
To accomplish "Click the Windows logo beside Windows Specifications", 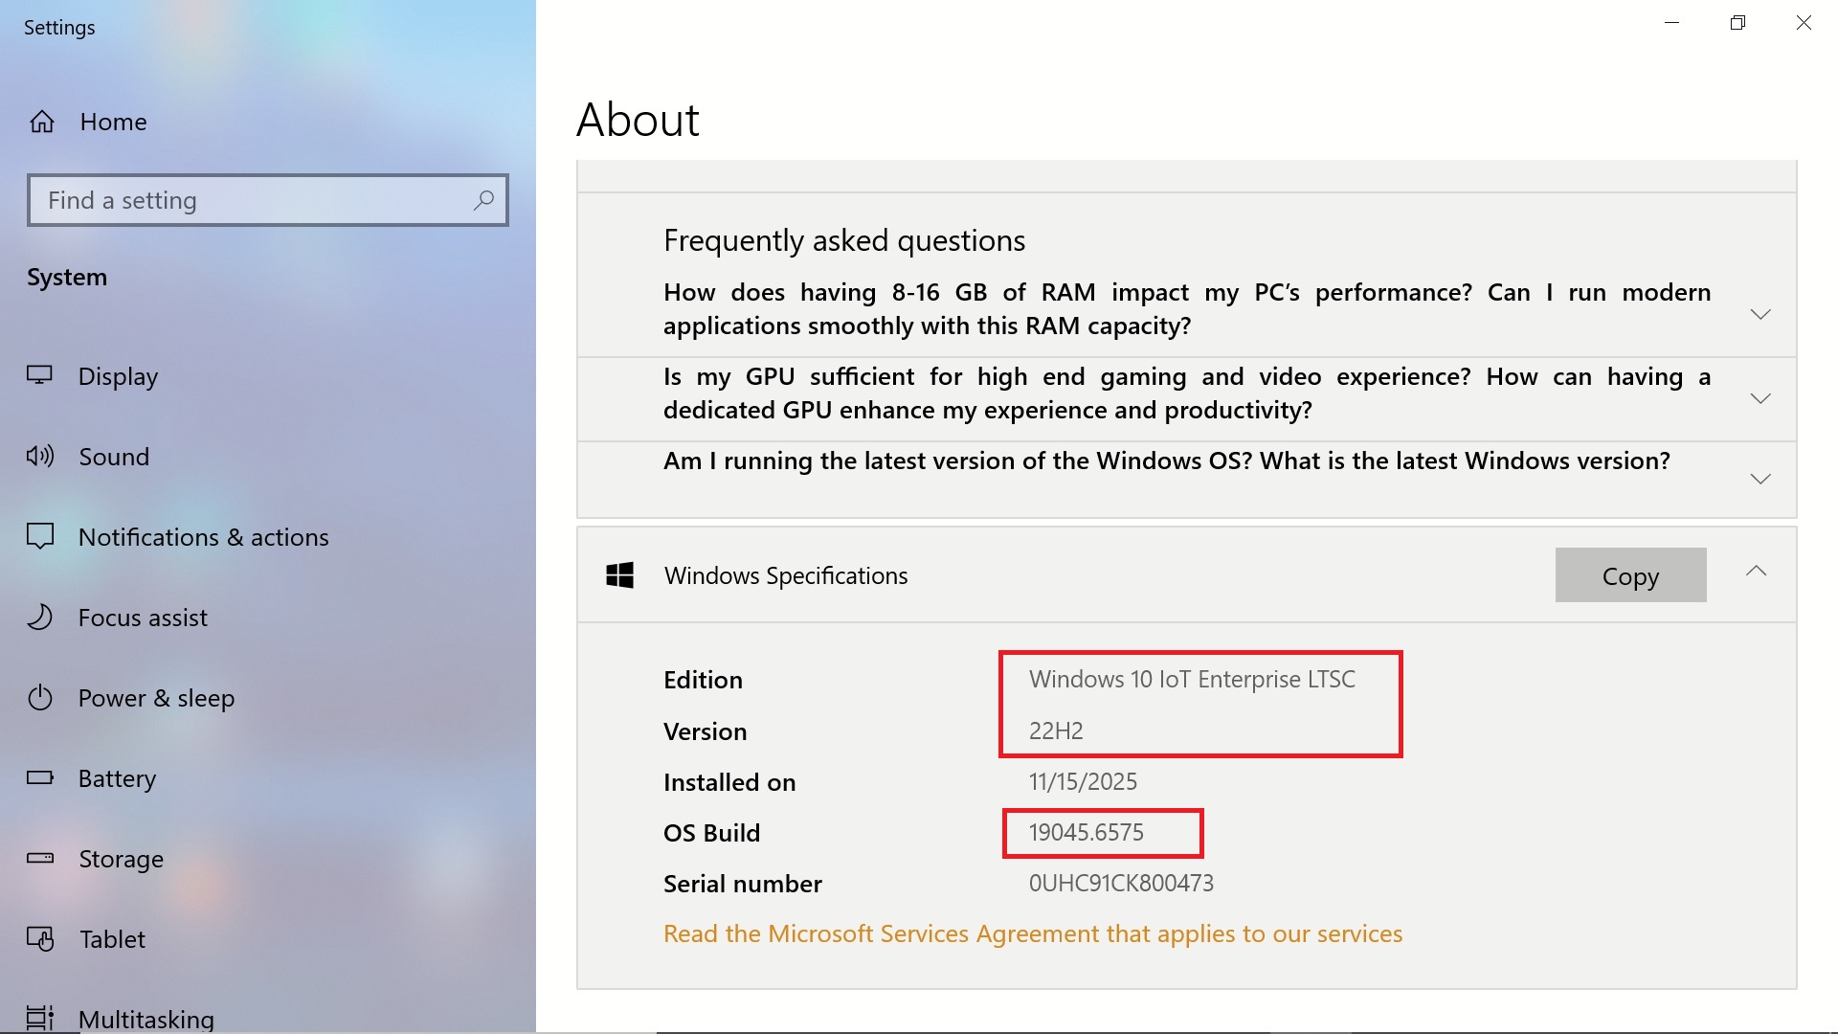I will tap(620, 575).
